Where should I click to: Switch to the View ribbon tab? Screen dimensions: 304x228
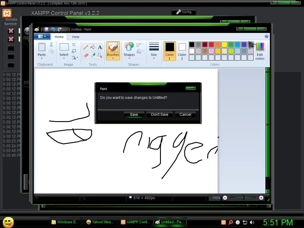[x=75, y=37]
